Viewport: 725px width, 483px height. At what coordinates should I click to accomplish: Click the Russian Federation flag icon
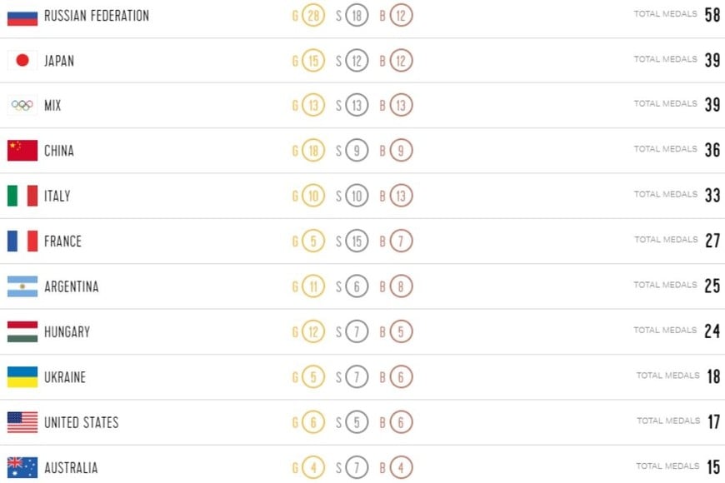pos(22,15)
